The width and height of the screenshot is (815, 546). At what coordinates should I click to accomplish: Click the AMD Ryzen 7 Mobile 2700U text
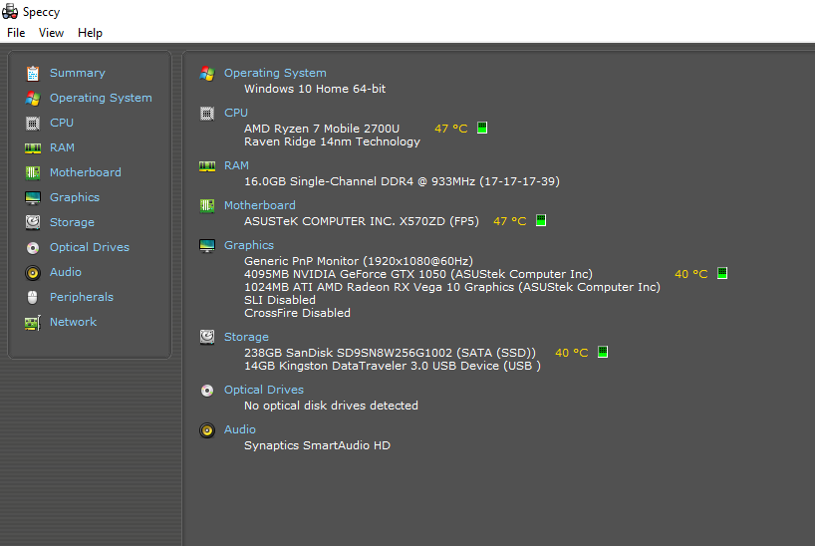click(x=322, y=129)
